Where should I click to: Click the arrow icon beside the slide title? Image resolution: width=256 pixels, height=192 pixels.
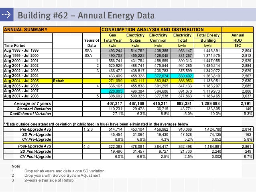click(6, 14)
